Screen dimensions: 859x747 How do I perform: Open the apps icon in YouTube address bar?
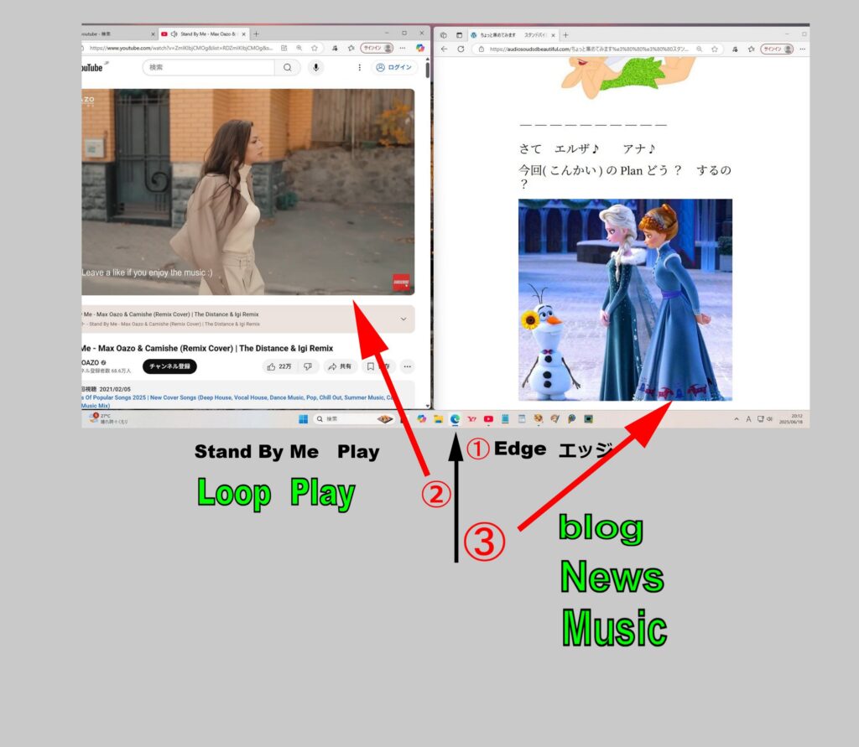284,48
